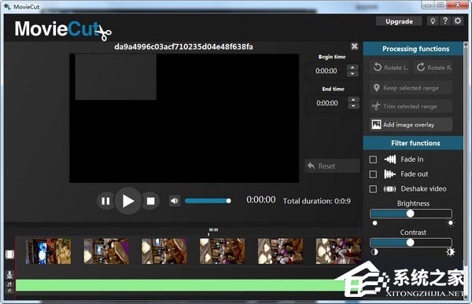Screen dimensions: 472x304
Task: Click the high contrast icon
Action: 450,252
